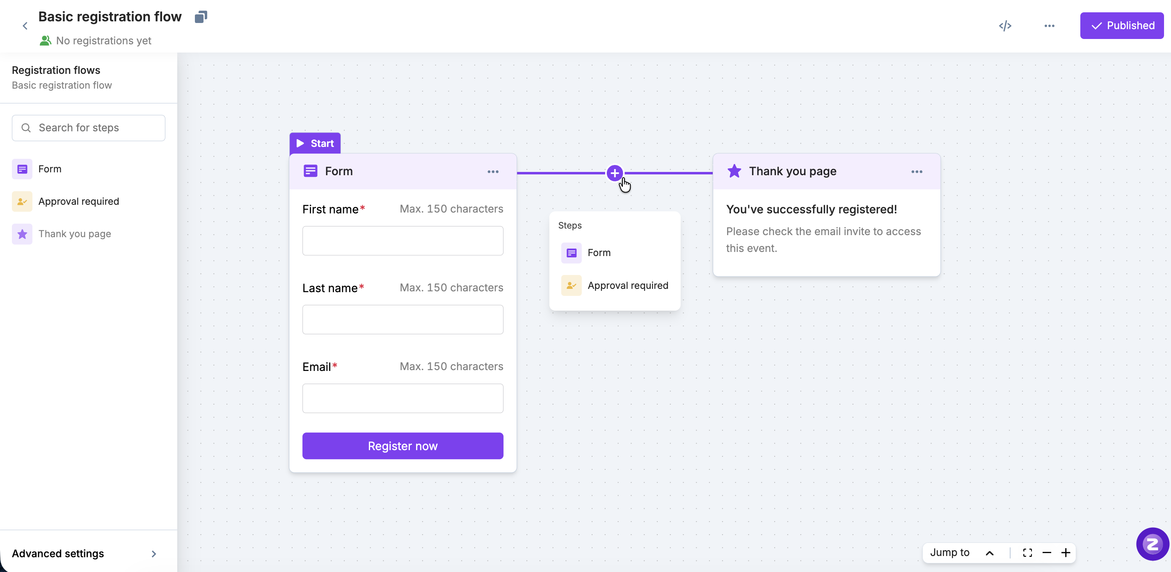The height and width of the screenshot is (572, 1171).
Task: Open Thank you page card options
Action: point(917,172)
